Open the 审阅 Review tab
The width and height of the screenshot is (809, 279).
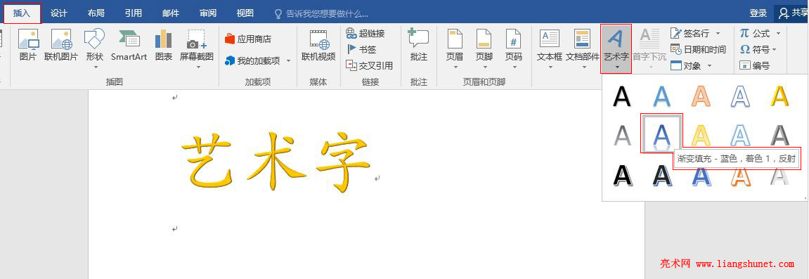pos(208,13)
